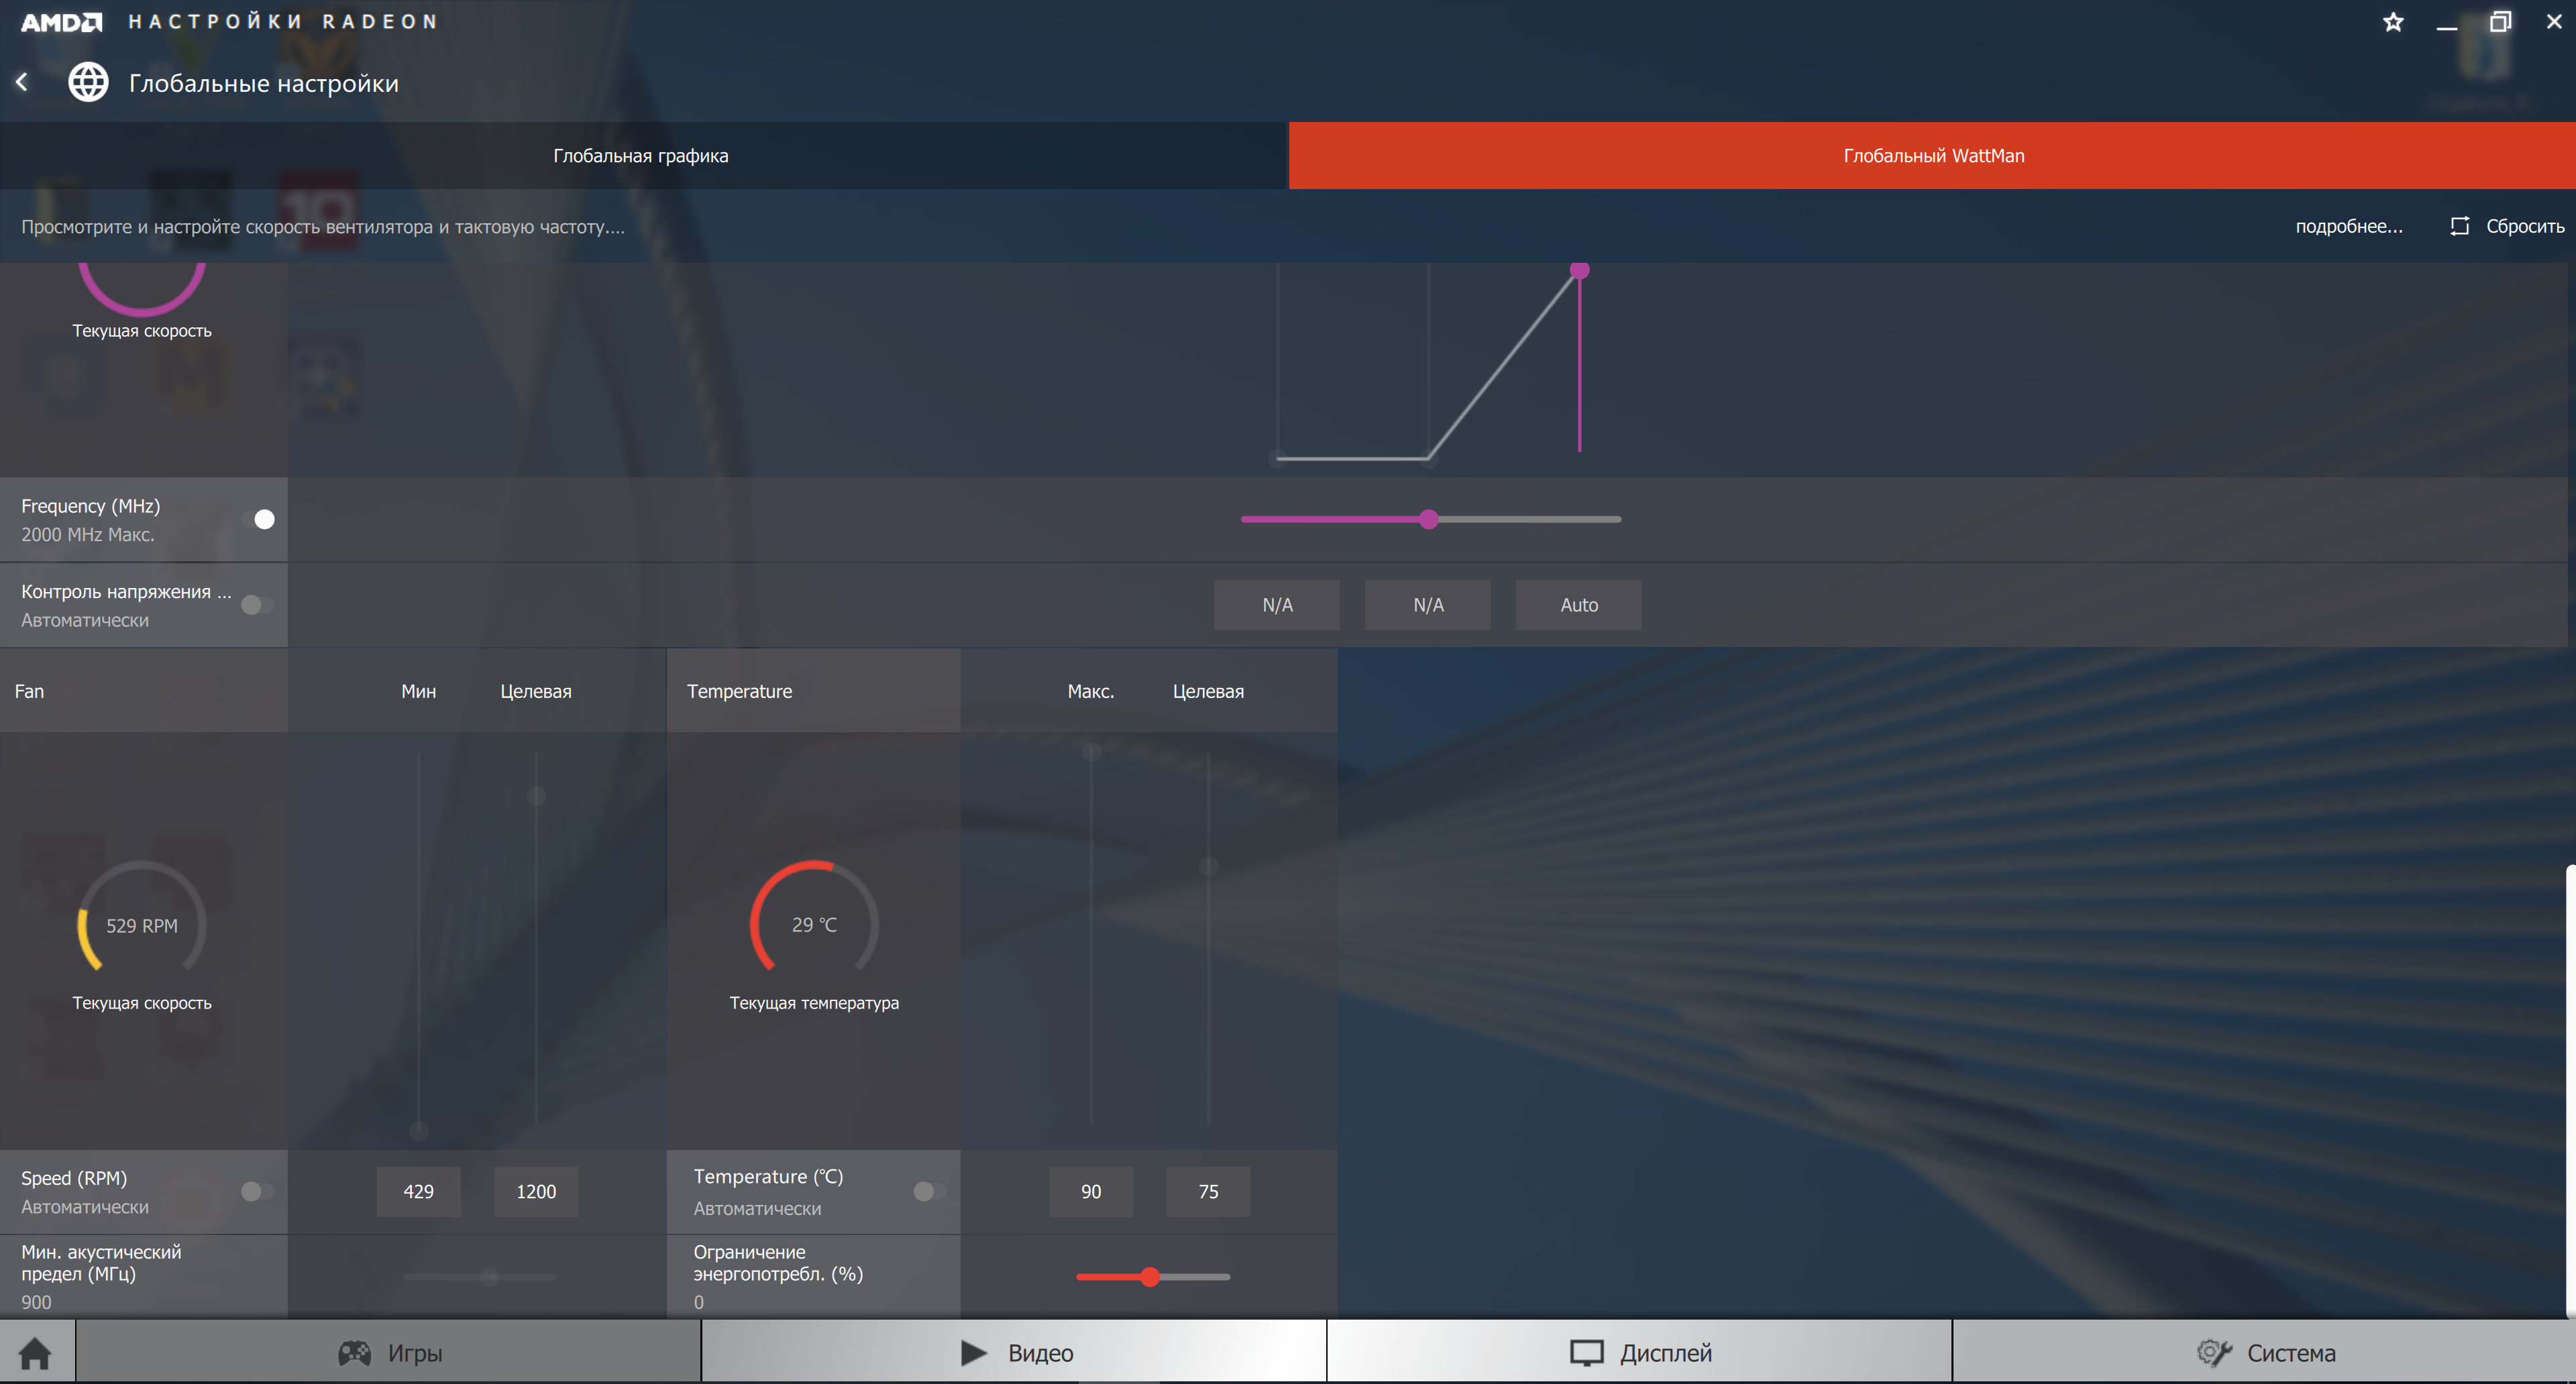Open the home icon at bottom left
The width and height of the screenshot is (2576, 1384).
pyautogui.click(x=35, y=1353)
